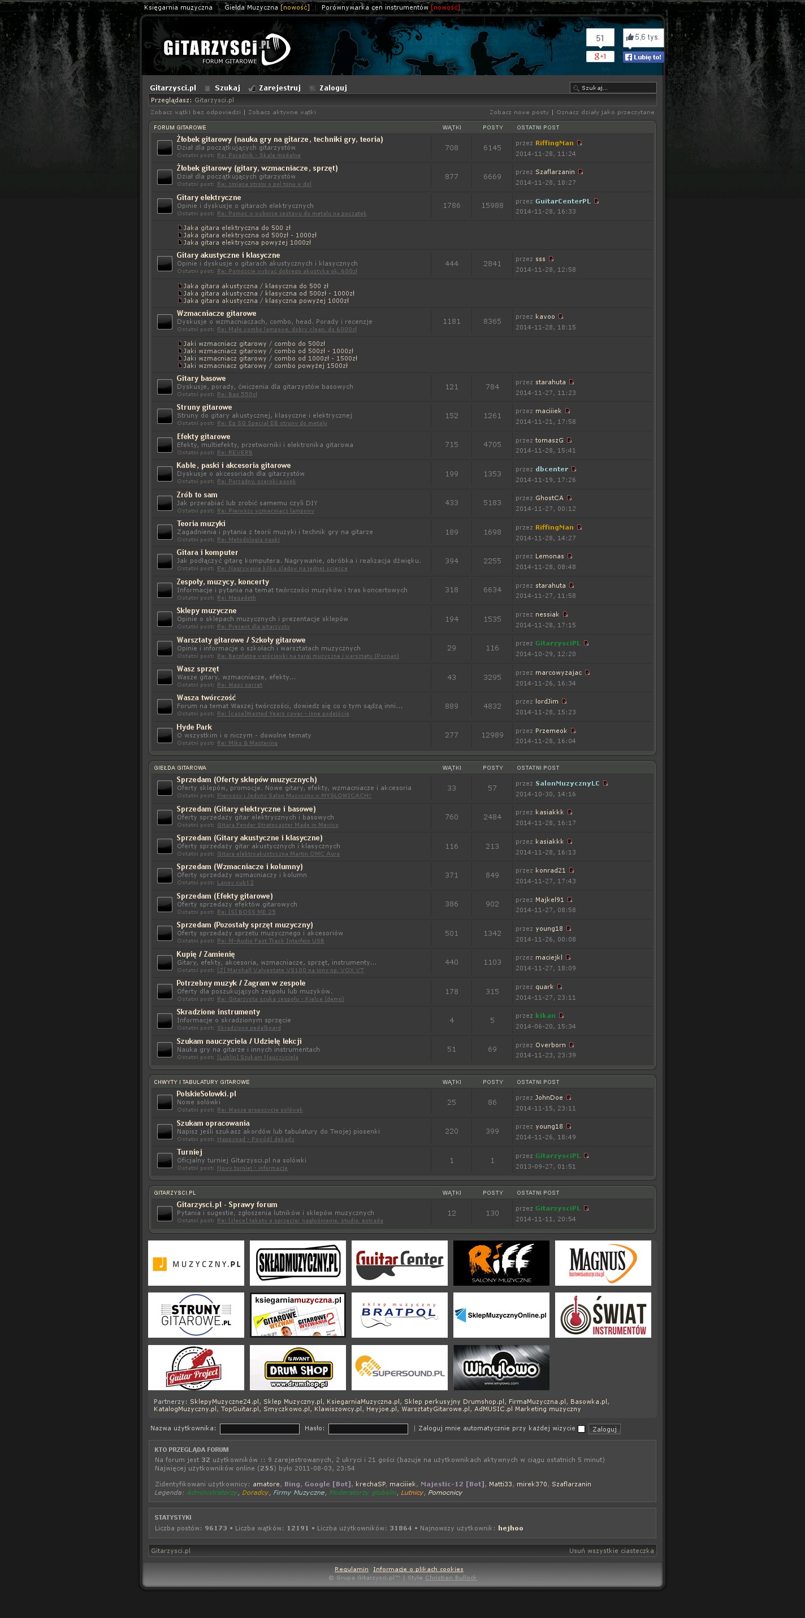The height and width of the screenshot is (1618, 805).
Task: Click the subforum icon for Jaka gitara elektryczna do 500 zł
Action: point(180,228)
